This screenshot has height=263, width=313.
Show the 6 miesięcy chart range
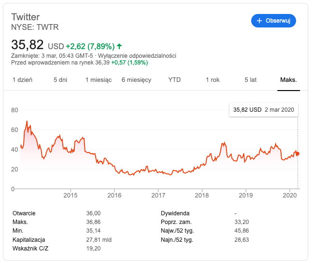[x=137, y=80]
